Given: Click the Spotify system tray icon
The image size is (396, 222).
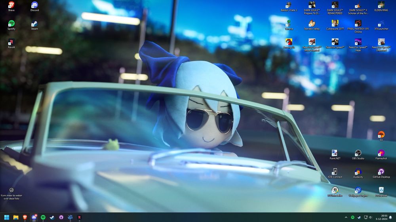Looking at the screenshot, I should click(x=352, y=217).
